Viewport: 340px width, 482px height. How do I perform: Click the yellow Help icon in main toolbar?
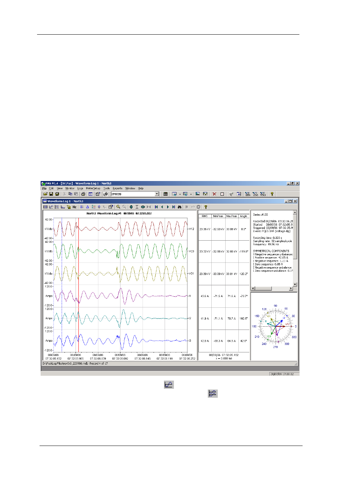point(272,194)
